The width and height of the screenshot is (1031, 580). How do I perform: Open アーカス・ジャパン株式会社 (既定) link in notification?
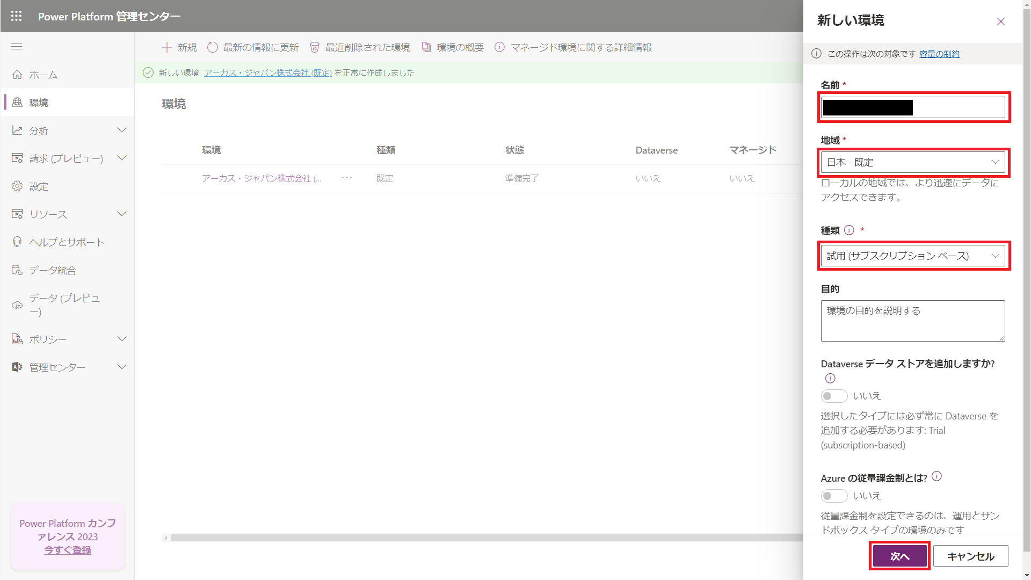point(268,73)
